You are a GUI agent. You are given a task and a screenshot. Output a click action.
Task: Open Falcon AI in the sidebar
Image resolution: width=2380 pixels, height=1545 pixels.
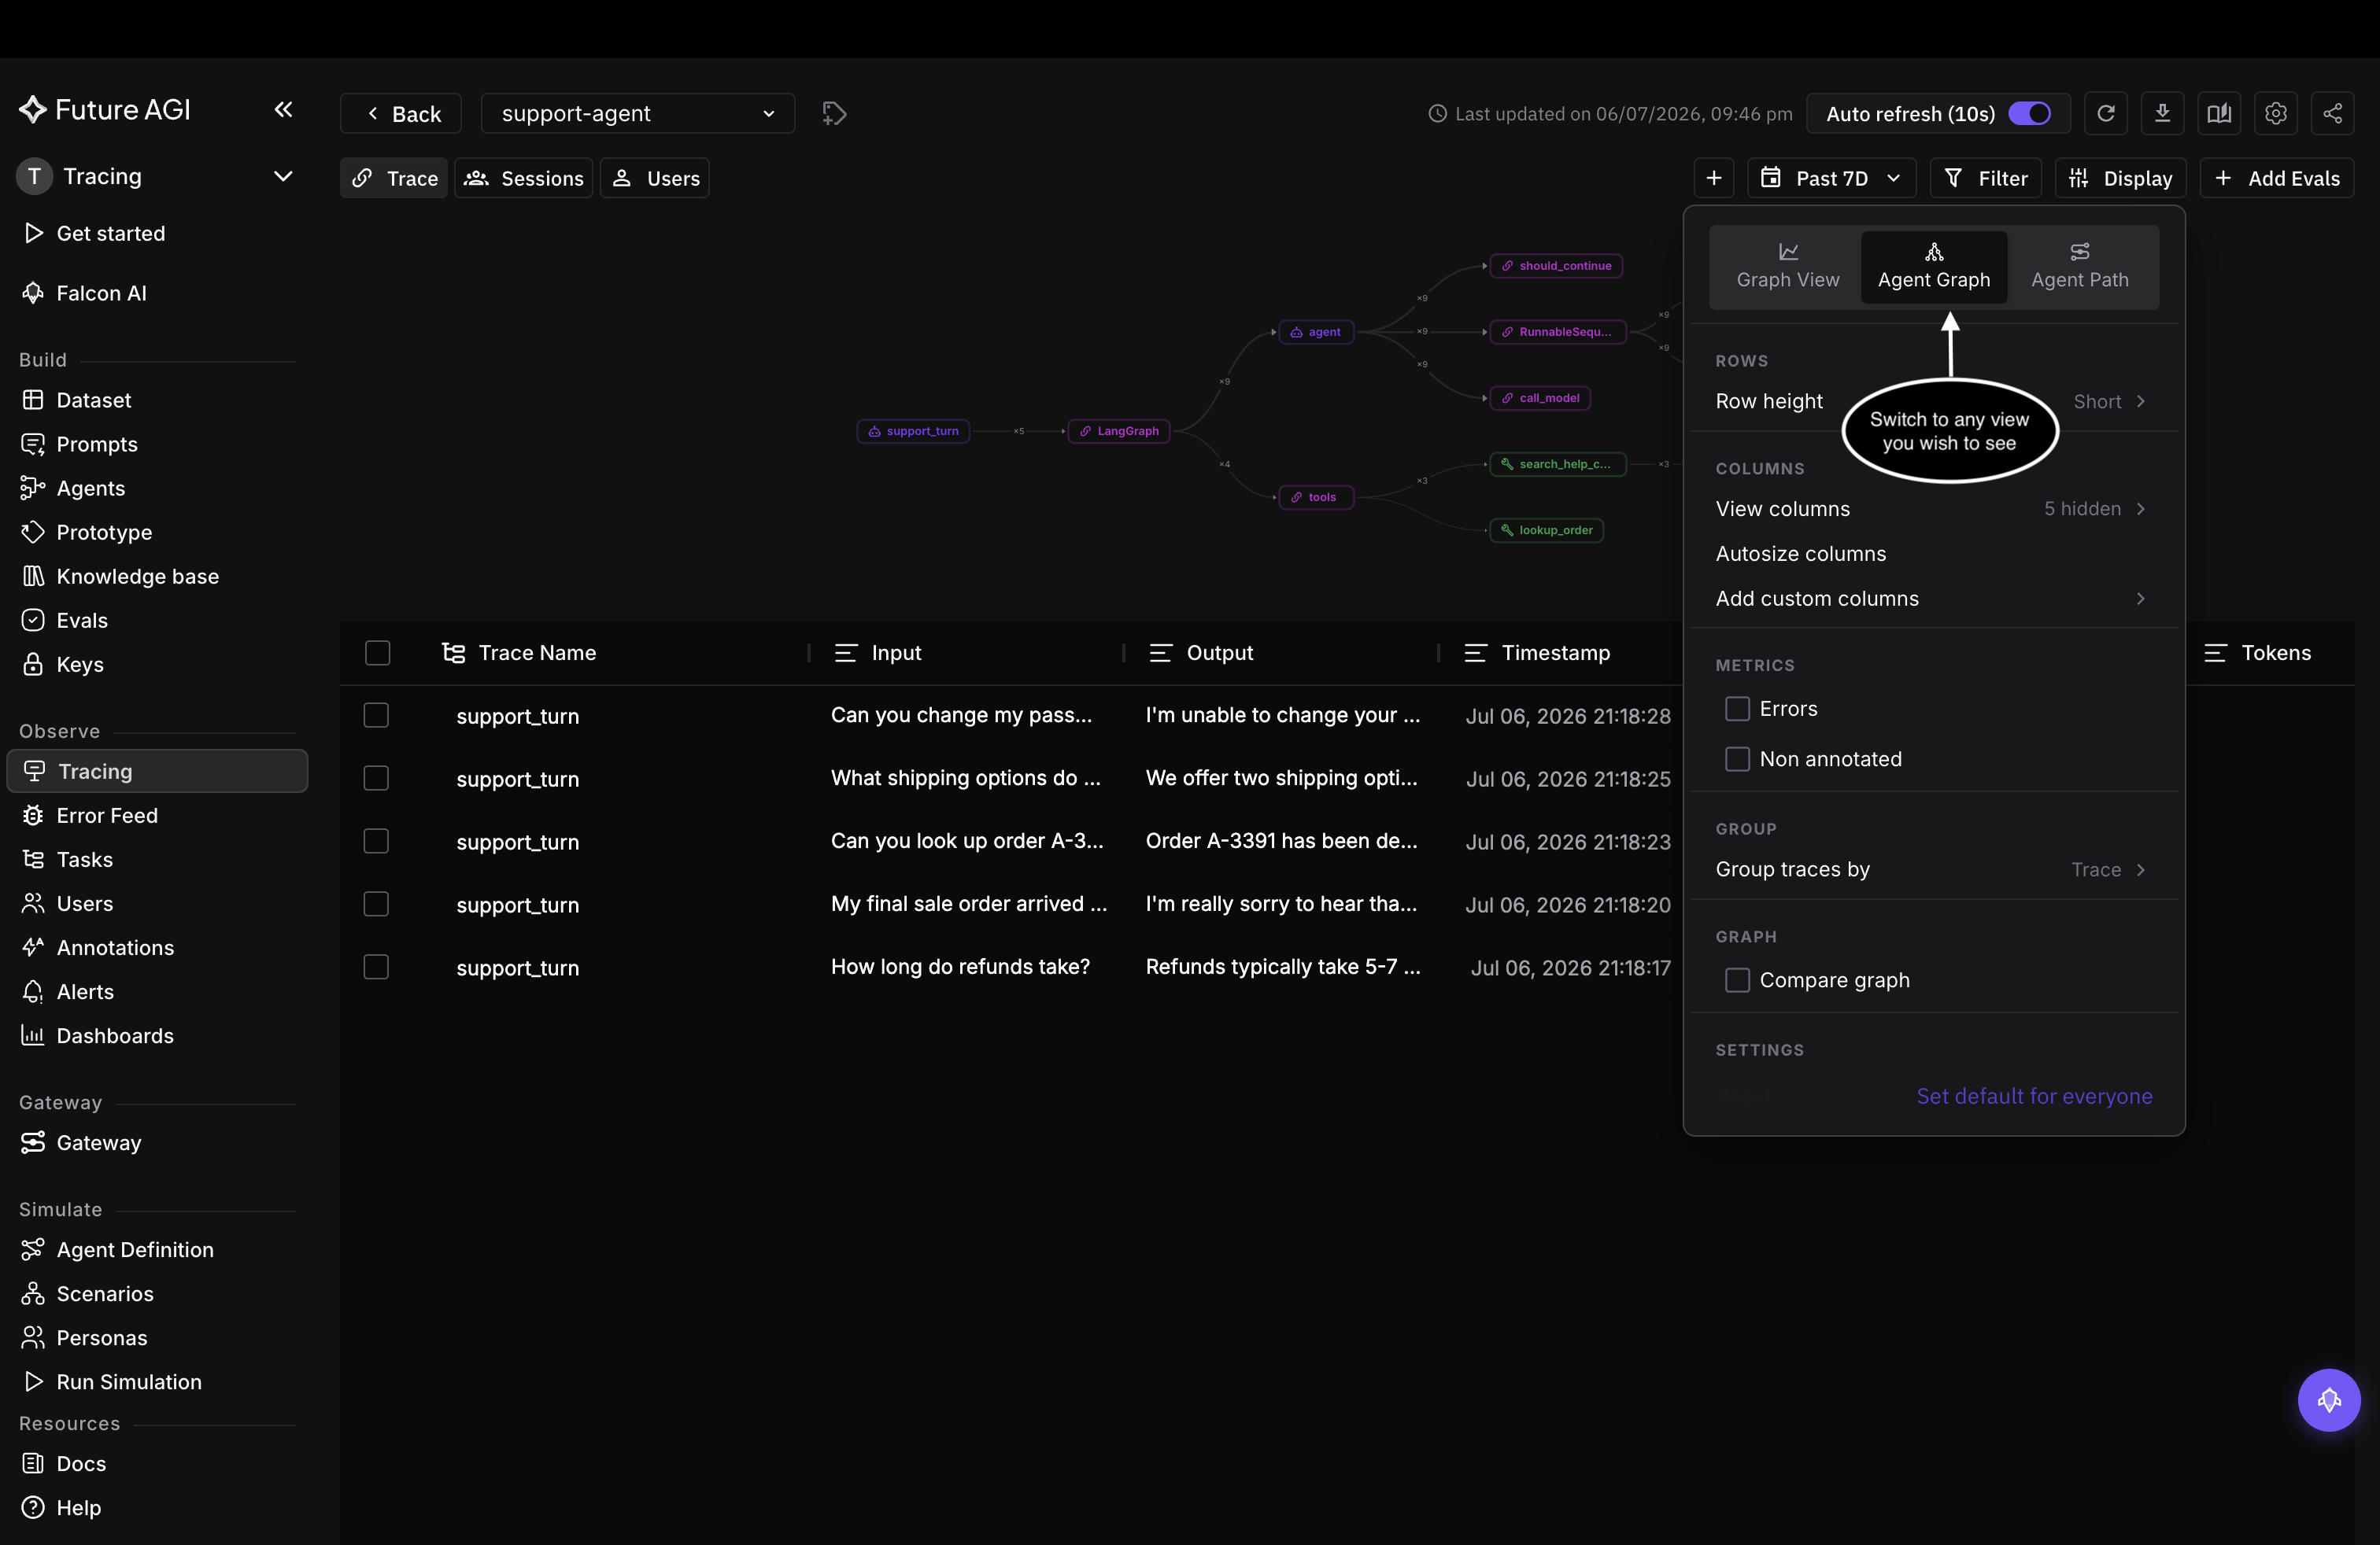tap(101, 293)
